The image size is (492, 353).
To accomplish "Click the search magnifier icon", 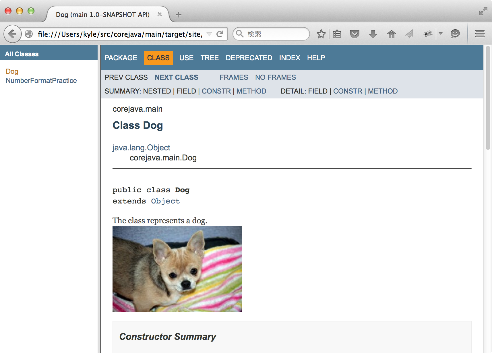I will [240, 34].
